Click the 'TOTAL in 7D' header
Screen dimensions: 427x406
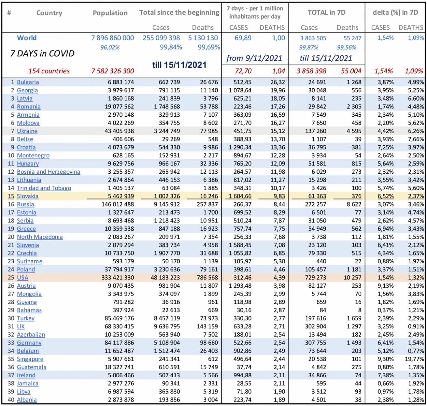326,13
